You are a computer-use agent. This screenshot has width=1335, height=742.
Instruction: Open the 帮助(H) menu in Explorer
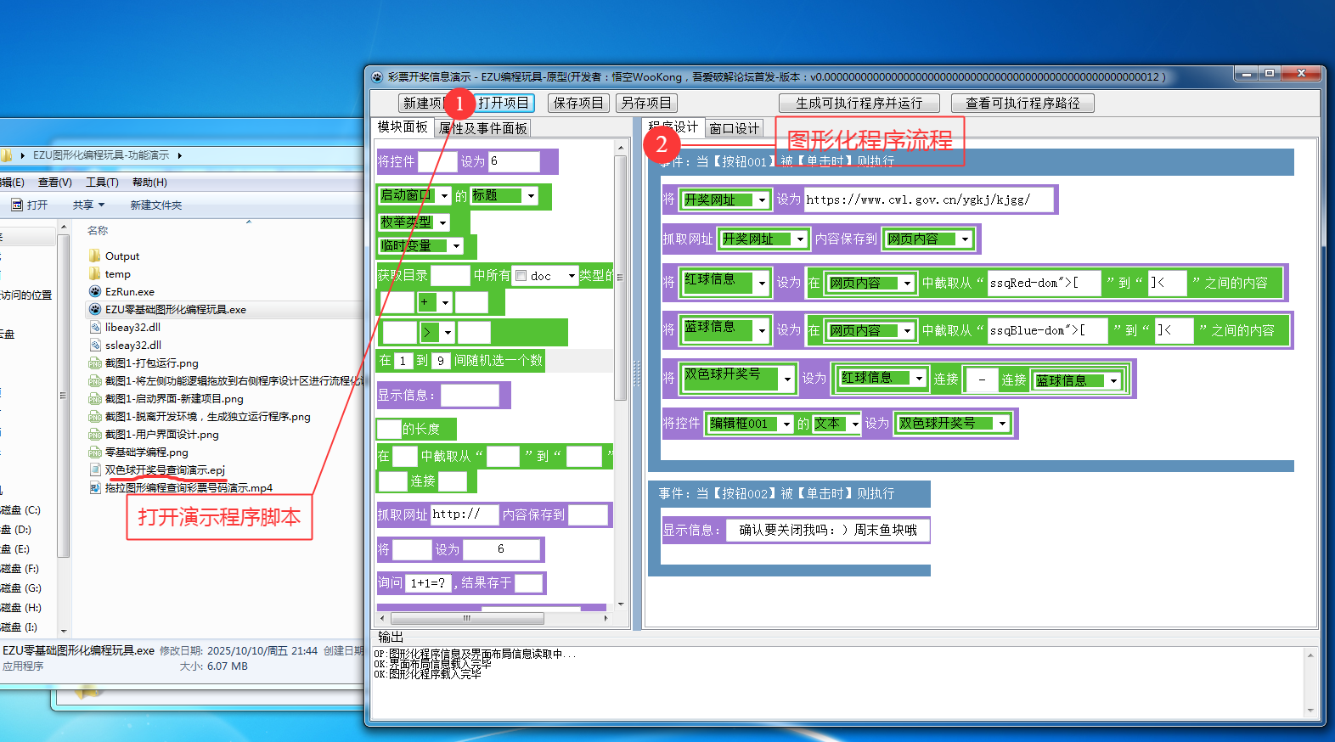tap(149, 182)
